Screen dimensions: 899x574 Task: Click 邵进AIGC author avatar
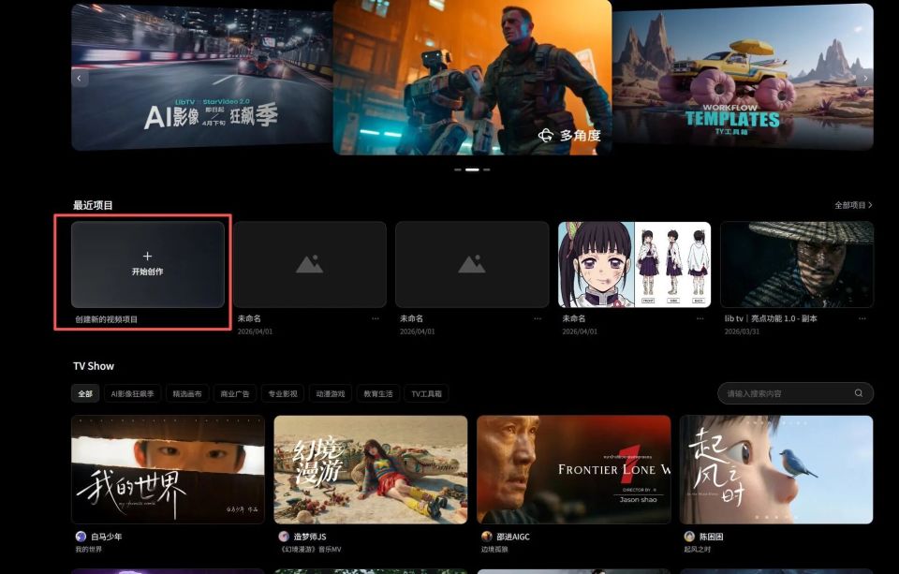pyautogui.click(x=487, y=537)
